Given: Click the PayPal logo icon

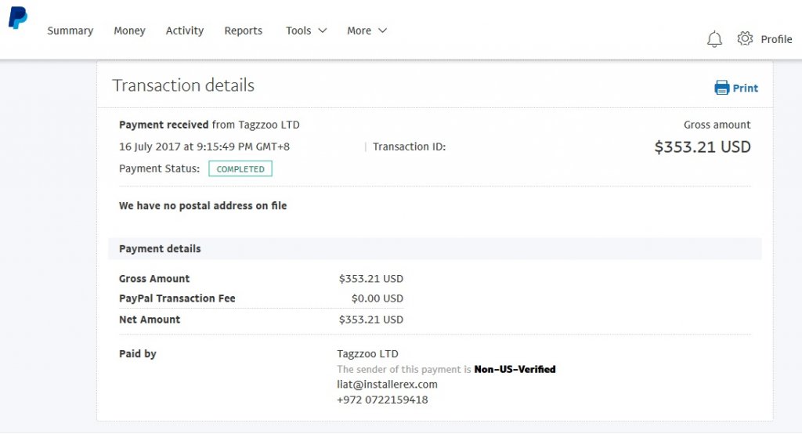Looking at the screenshot, I should (x=17, y=18).
